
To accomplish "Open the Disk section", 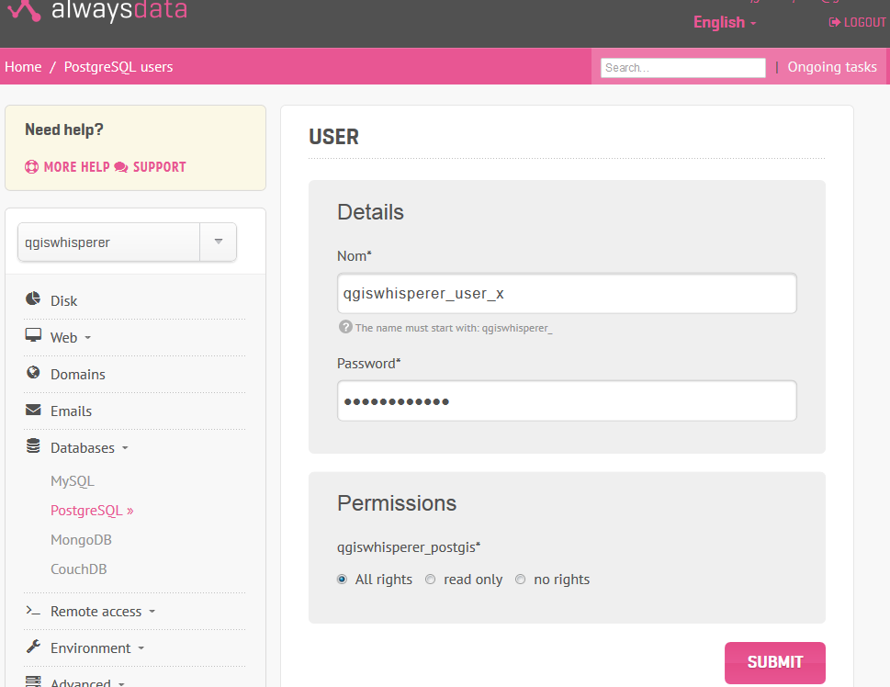I will click(63, 301).
